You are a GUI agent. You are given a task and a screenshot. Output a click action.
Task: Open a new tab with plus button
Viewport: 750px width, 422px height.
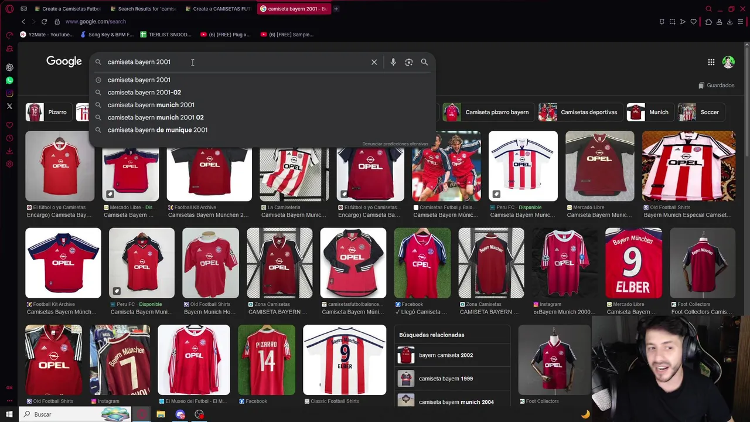pyautogui.click(x=336, y=9)
